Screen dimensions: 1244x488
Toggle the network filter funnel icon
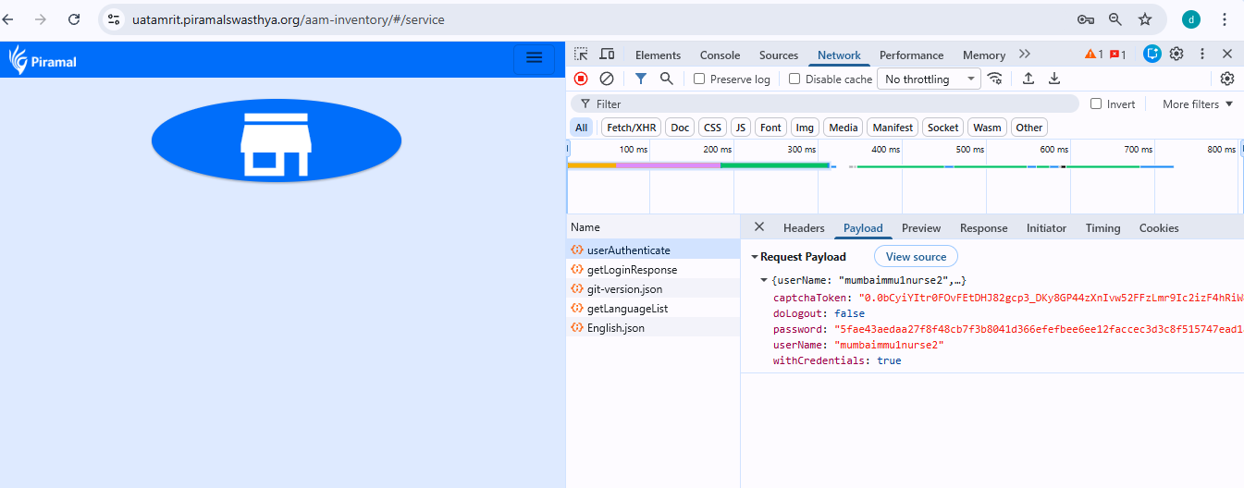(x=641, y=79)
